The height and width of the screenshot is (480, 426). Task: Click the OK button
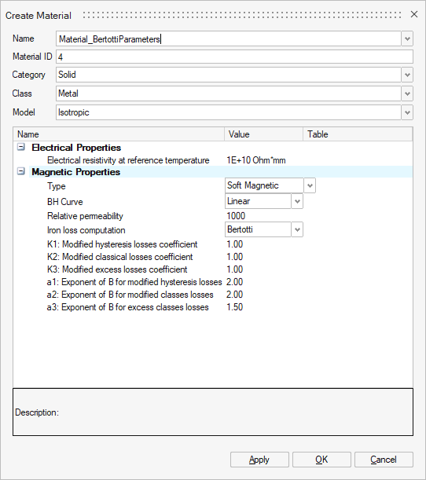(321, 460)
